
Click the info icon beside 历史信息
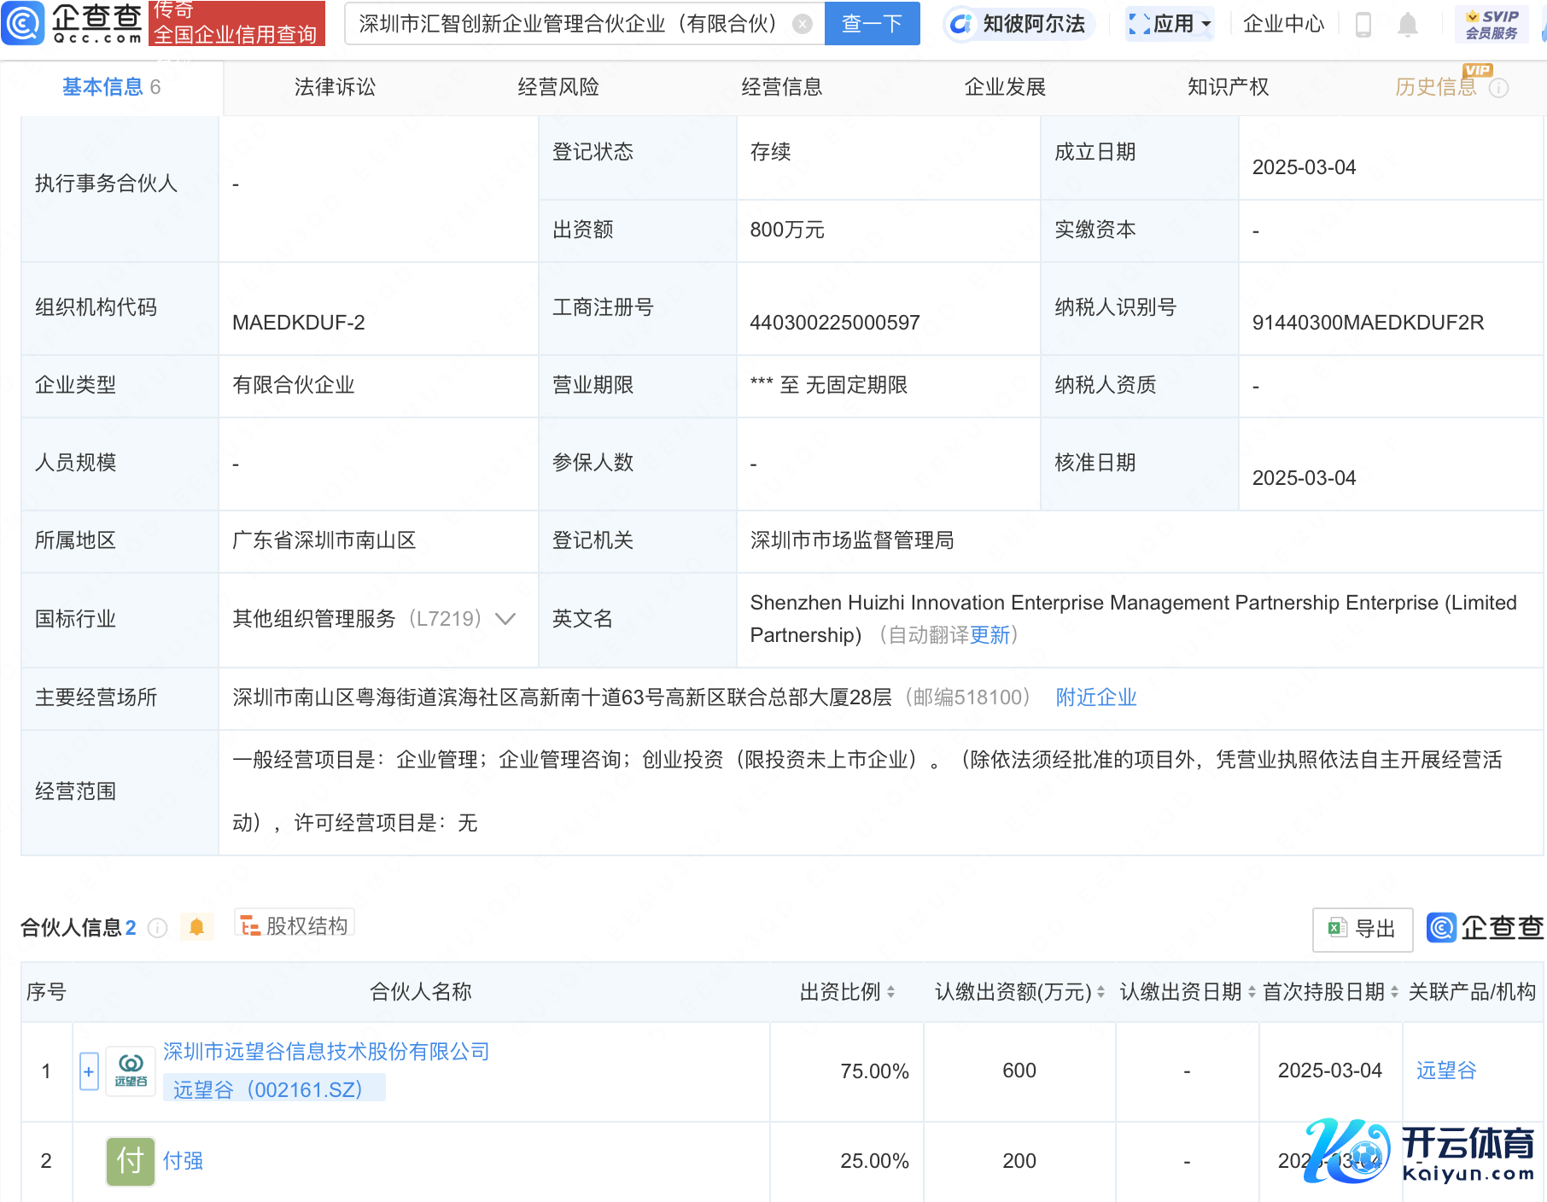[1499, 88]
